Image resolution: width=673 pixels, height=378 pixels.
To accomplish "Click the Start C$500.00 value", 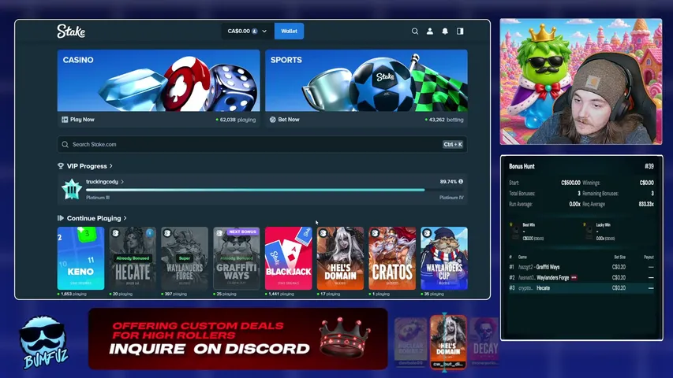I will pyautogui.click(x=570, y=183).
